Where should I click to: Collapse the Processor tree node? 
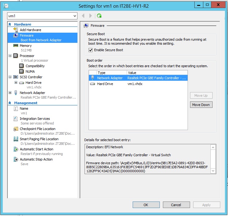click(10, 56)
